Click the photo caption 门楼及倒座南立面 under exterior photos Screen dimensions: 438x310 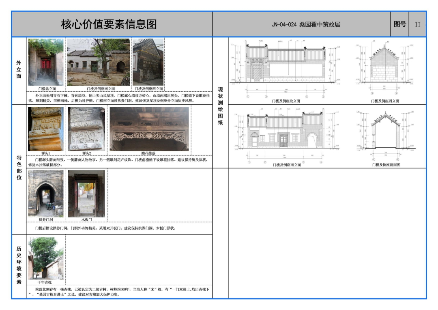tap(101, 88)
